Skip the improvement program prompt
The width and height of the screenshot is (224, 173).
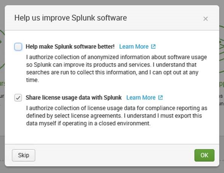click(24, 155)
